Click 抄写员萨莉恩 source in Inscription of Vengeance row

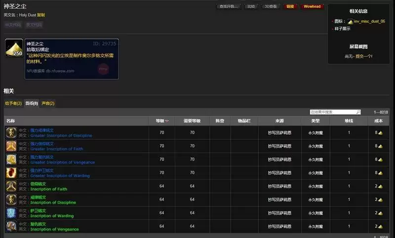point(279,227)
